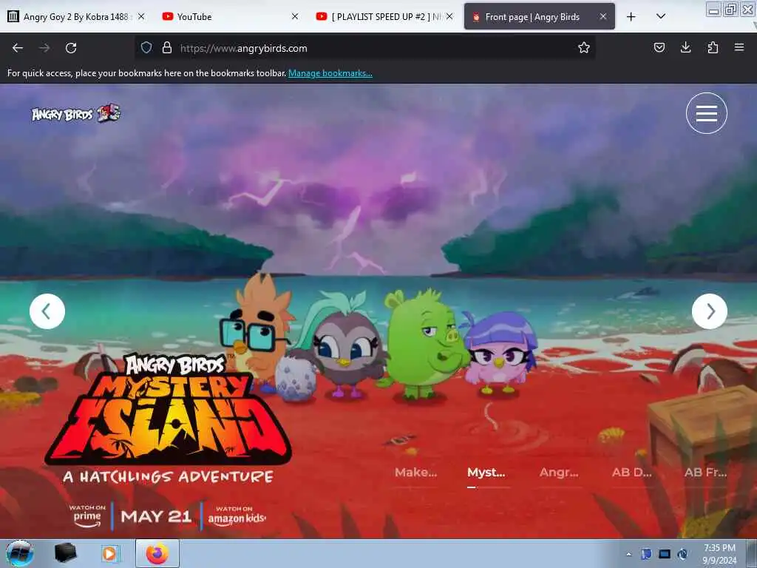Click the volume tray icon
This screenshot has height=568, width=757.
(682, 554)
